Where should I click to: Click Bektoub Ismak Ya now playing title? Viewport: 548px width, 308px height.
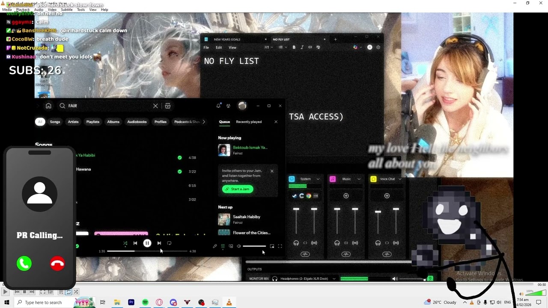(250, 148)
